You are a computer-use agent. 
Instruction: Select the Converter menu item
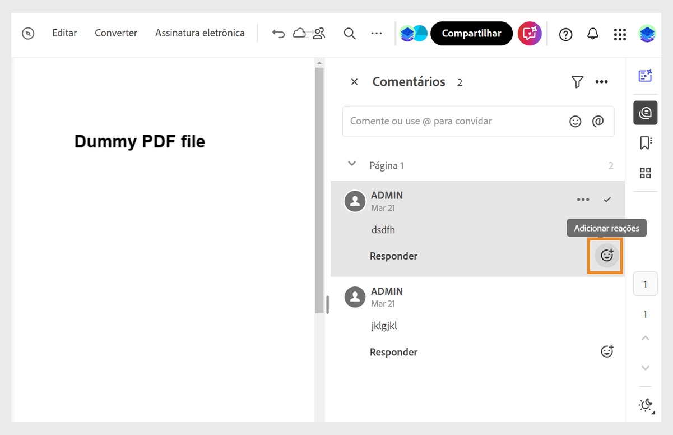[x=115, y=33]
